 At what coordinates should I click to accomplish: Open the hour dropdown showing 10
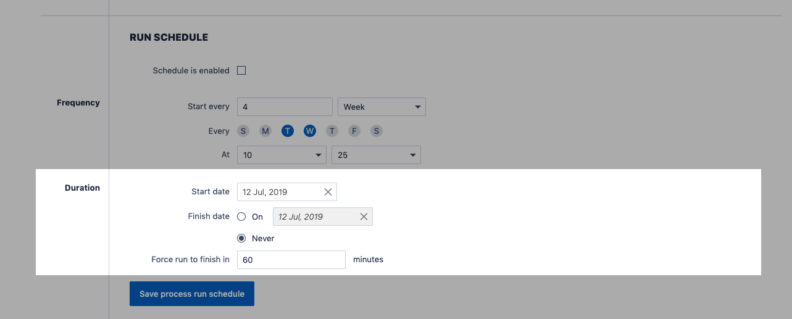(281, 155)
